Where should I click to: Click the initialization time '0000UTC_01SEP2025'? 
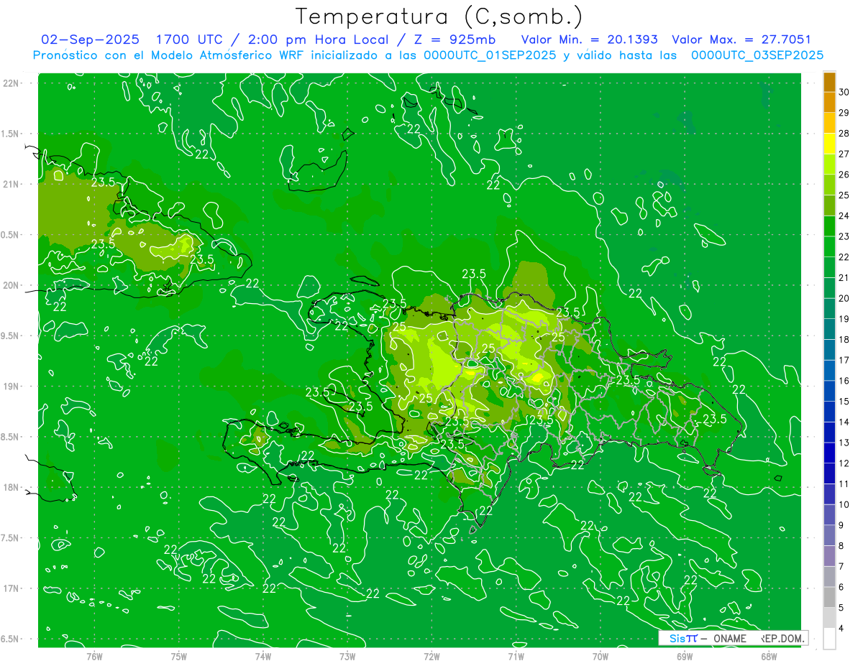click(490, 55)
